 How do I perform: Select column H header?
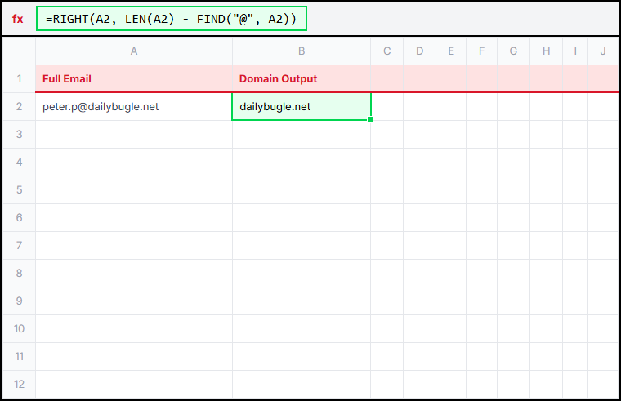coord(546,51)
